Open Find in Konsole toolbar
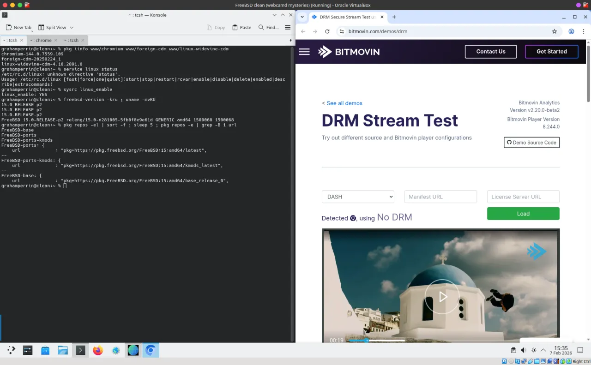This screenshot has height=365, width=591. 268,28
